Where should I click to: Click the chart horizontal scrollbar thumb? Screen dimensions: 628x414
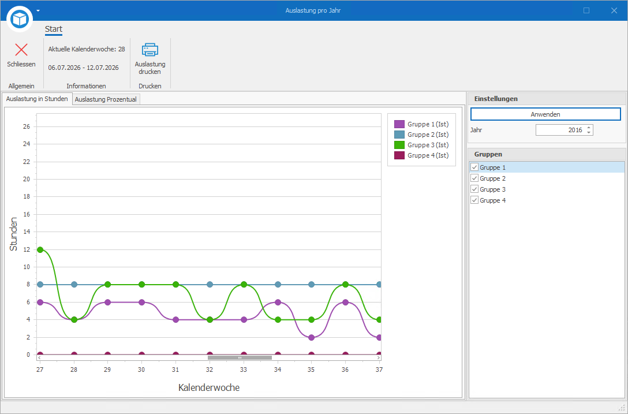tap(240, 358)
